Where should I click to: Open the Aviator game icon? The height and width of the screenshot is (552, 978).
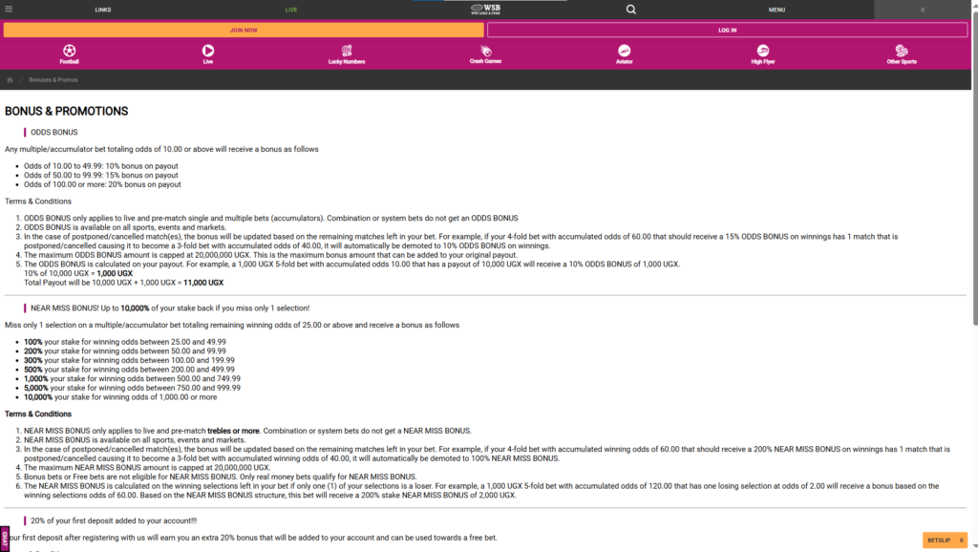point(624,52)
